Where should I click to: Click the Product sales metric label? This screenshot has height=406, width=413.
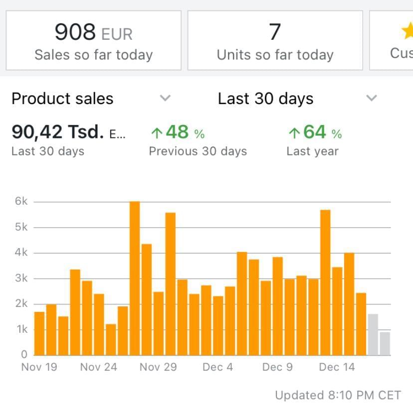tap(62, 99)
